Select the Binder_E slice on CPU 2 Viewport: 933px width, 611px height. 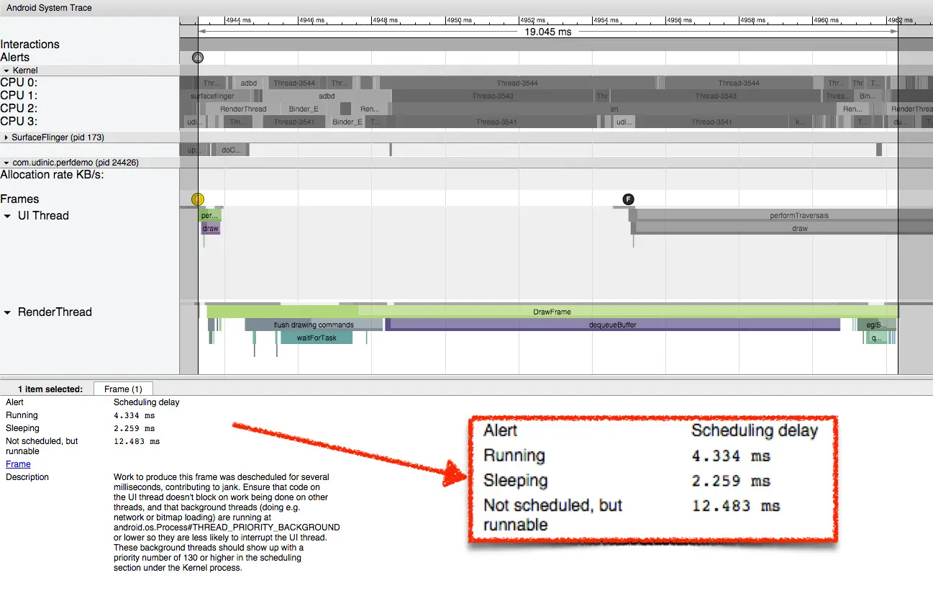(x=304, y=109)
